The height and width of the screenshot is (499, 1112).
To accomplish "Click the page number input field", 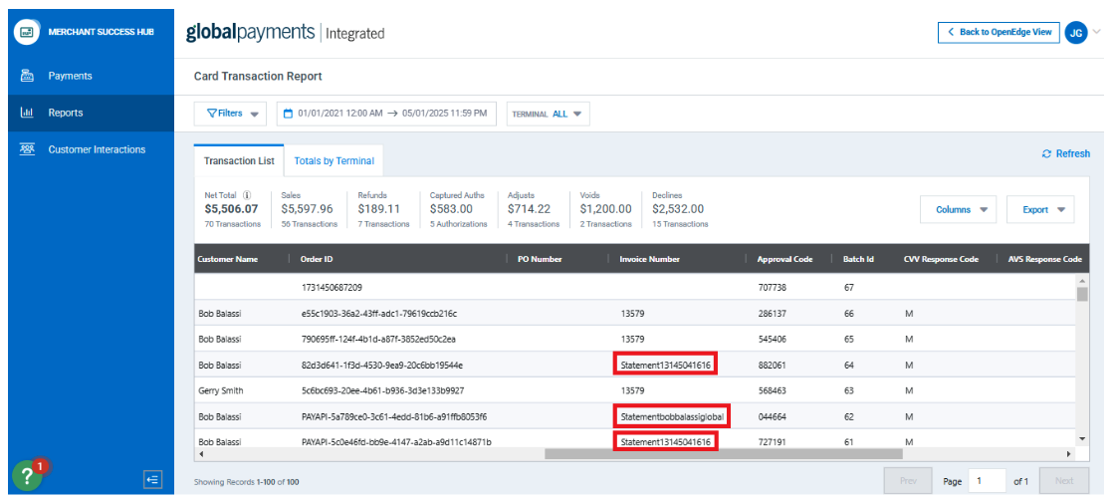I will pos(988,481).
